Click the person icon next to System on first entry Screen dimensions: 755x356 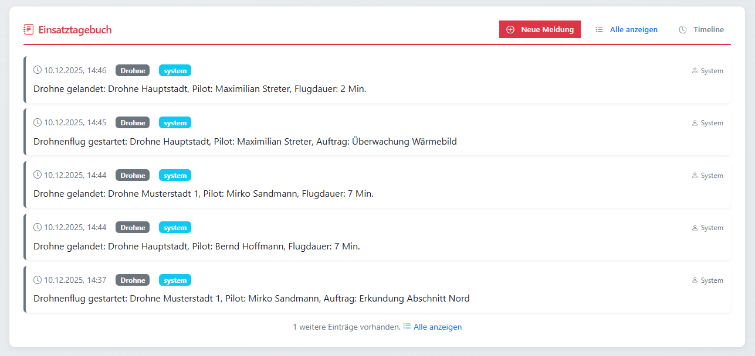pyautogui.click(x=694, y=70)
